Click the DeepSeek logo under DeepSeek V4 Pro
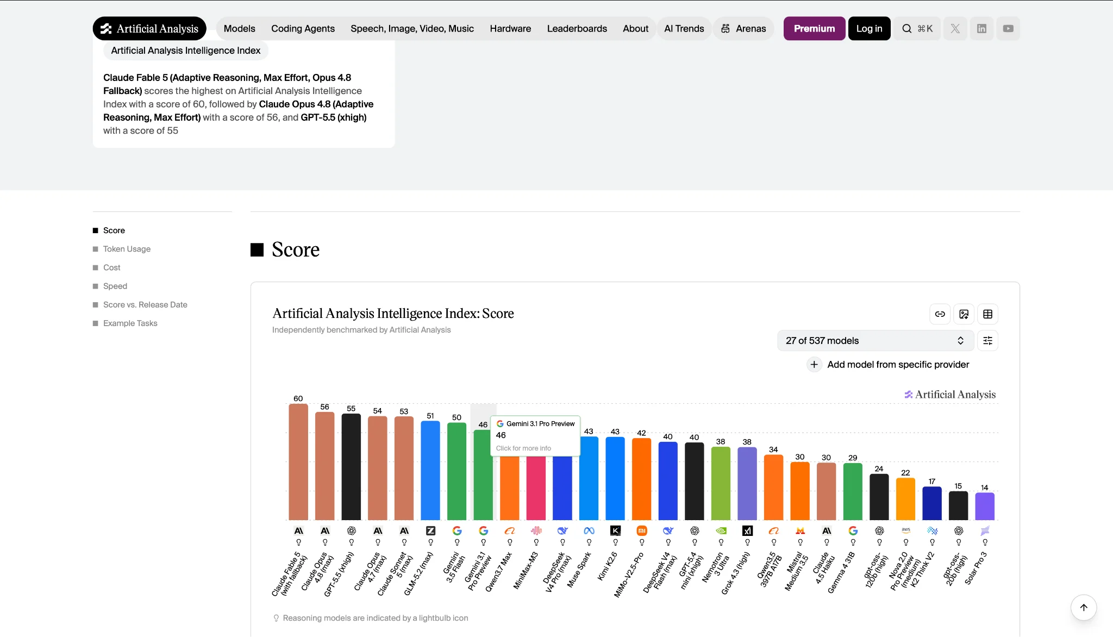 pos(562,531)
